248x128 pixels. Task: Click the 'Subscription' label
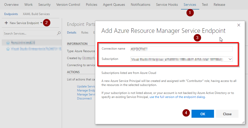(110, 59)
